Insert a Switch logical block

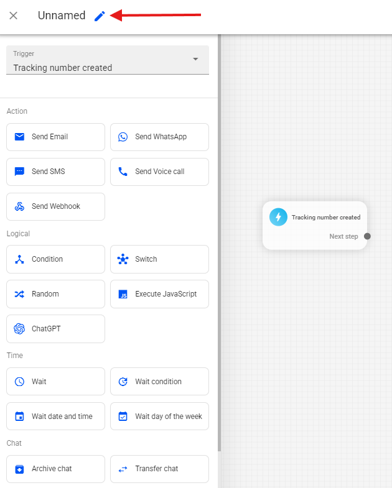[159, 259]
